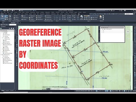This screenshot has height=102, width=136.
Task: Open the layer name dropdown in Layers panel
Action: coord(91,16)
